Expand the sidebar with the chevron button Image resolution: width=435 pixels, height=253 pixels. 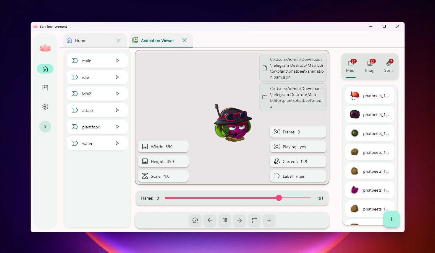point(45,127)
